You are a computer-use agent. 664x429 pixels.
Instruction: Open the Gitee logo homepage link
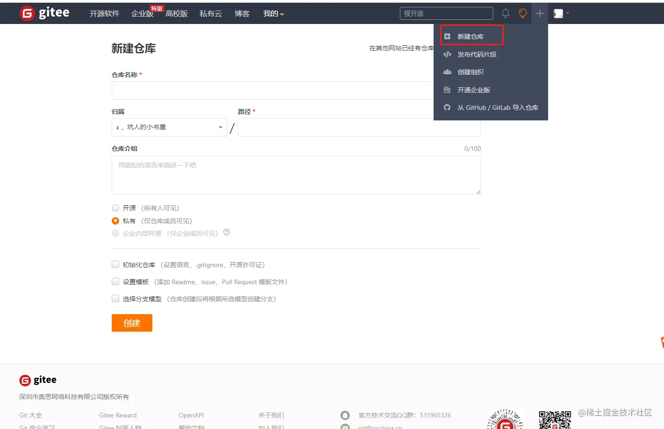(x=45, y=13)
